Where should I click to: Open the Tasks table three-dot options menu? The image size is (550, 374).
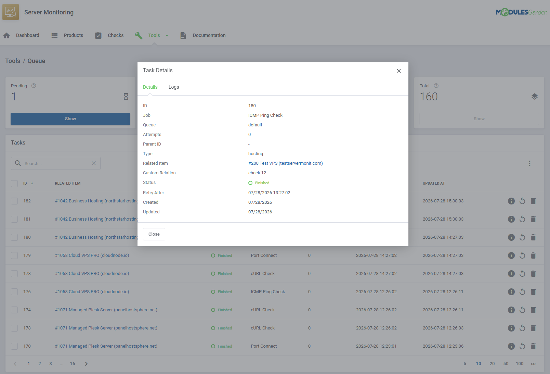(x=529, y=163)
